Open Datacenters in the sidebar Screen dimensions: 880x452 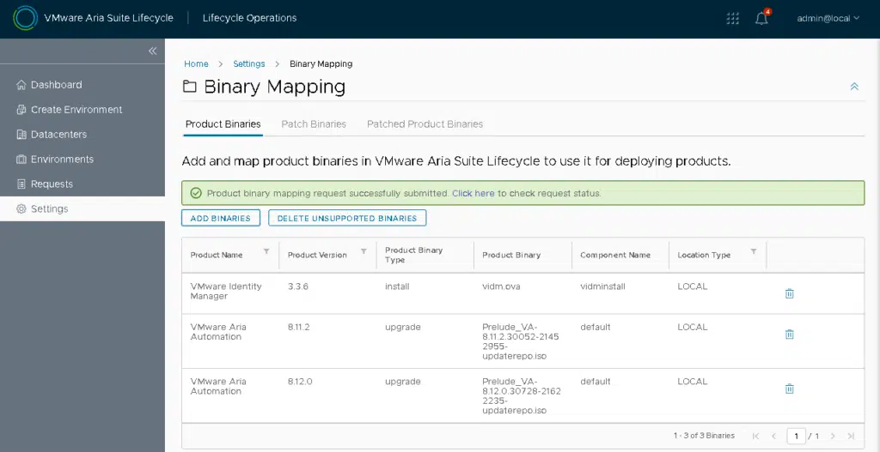[58, 135]
